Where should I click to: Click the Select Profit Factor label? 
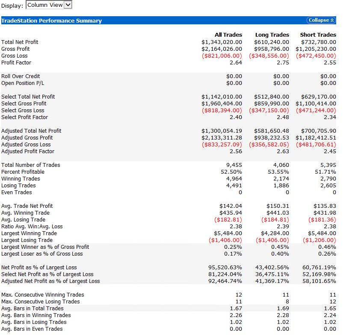coord(25,117)
